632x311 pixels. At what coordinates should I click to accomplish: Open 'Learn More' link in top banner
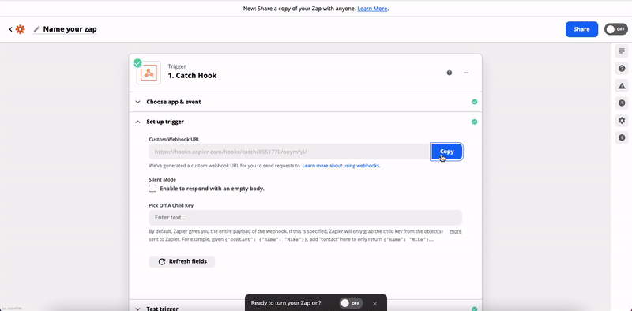[372, 9]
